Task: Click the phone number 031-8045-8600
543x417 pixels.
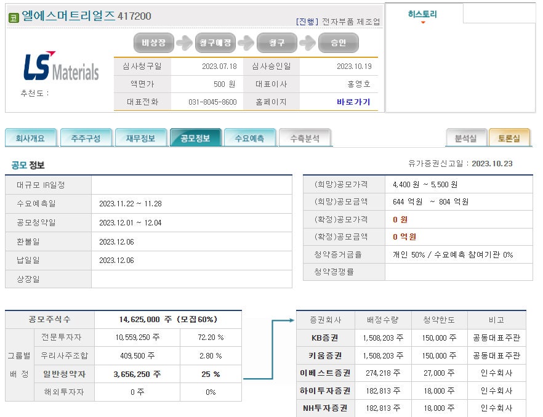Action: pyautogui.click(x=212, y=102)
